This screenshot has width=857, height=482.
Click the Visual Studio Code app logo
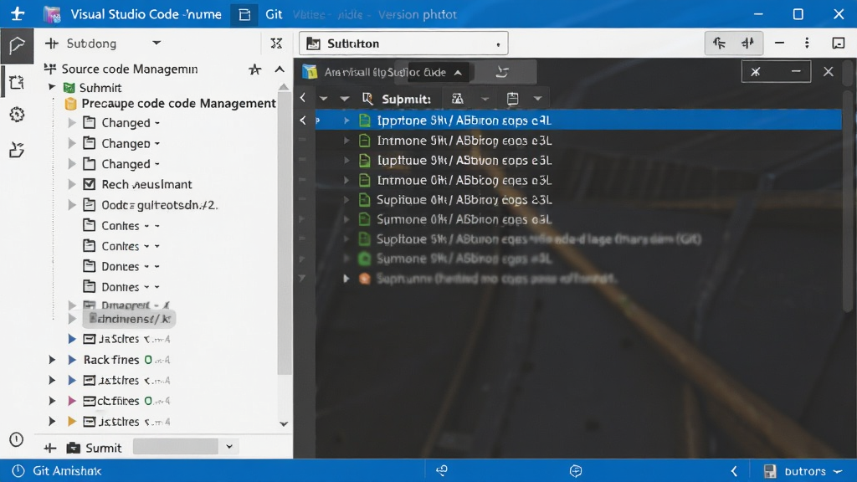click(52, 14)
